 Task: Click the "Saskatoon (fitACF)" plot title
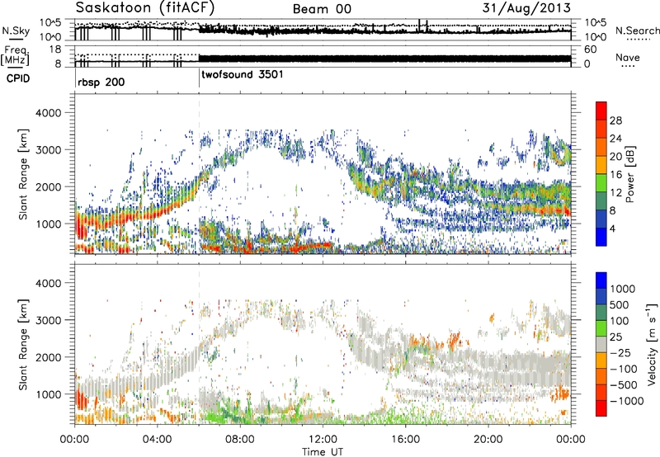145,7
